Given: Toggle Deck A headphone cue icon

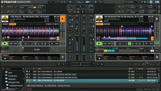Looking at the screenshot, I should (x=70, y=43).
